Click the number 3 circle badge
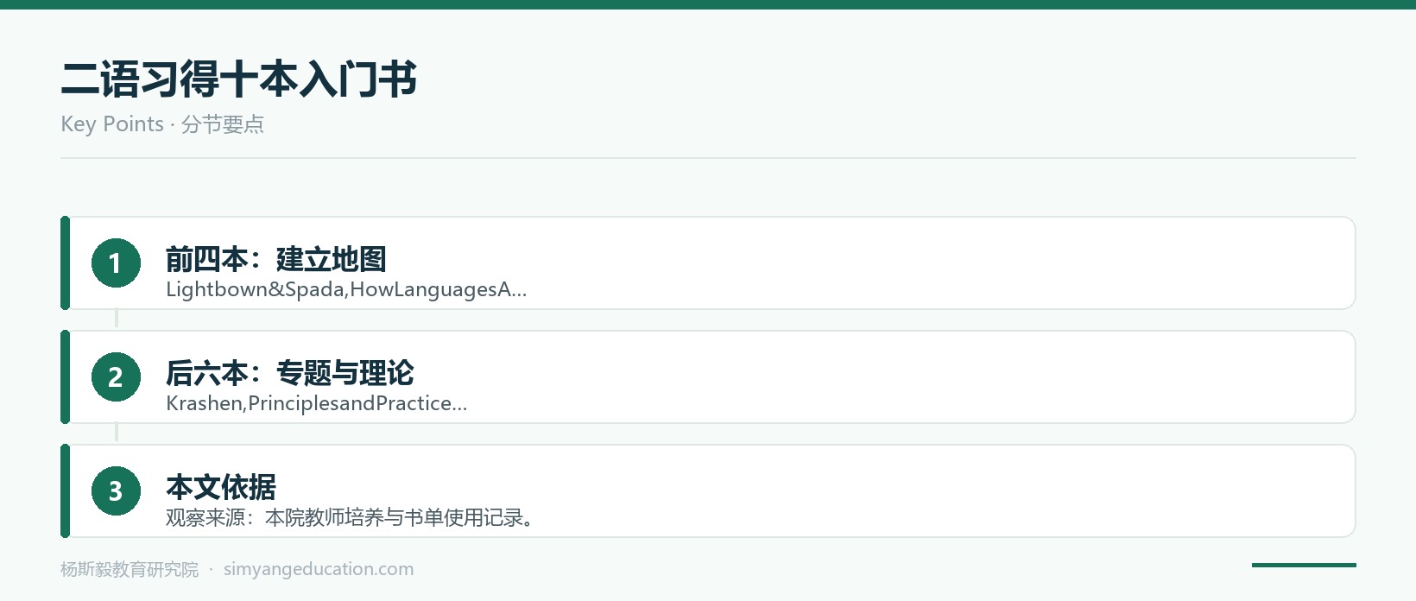This screenshot has width=1416, height=601. (116, 490)
